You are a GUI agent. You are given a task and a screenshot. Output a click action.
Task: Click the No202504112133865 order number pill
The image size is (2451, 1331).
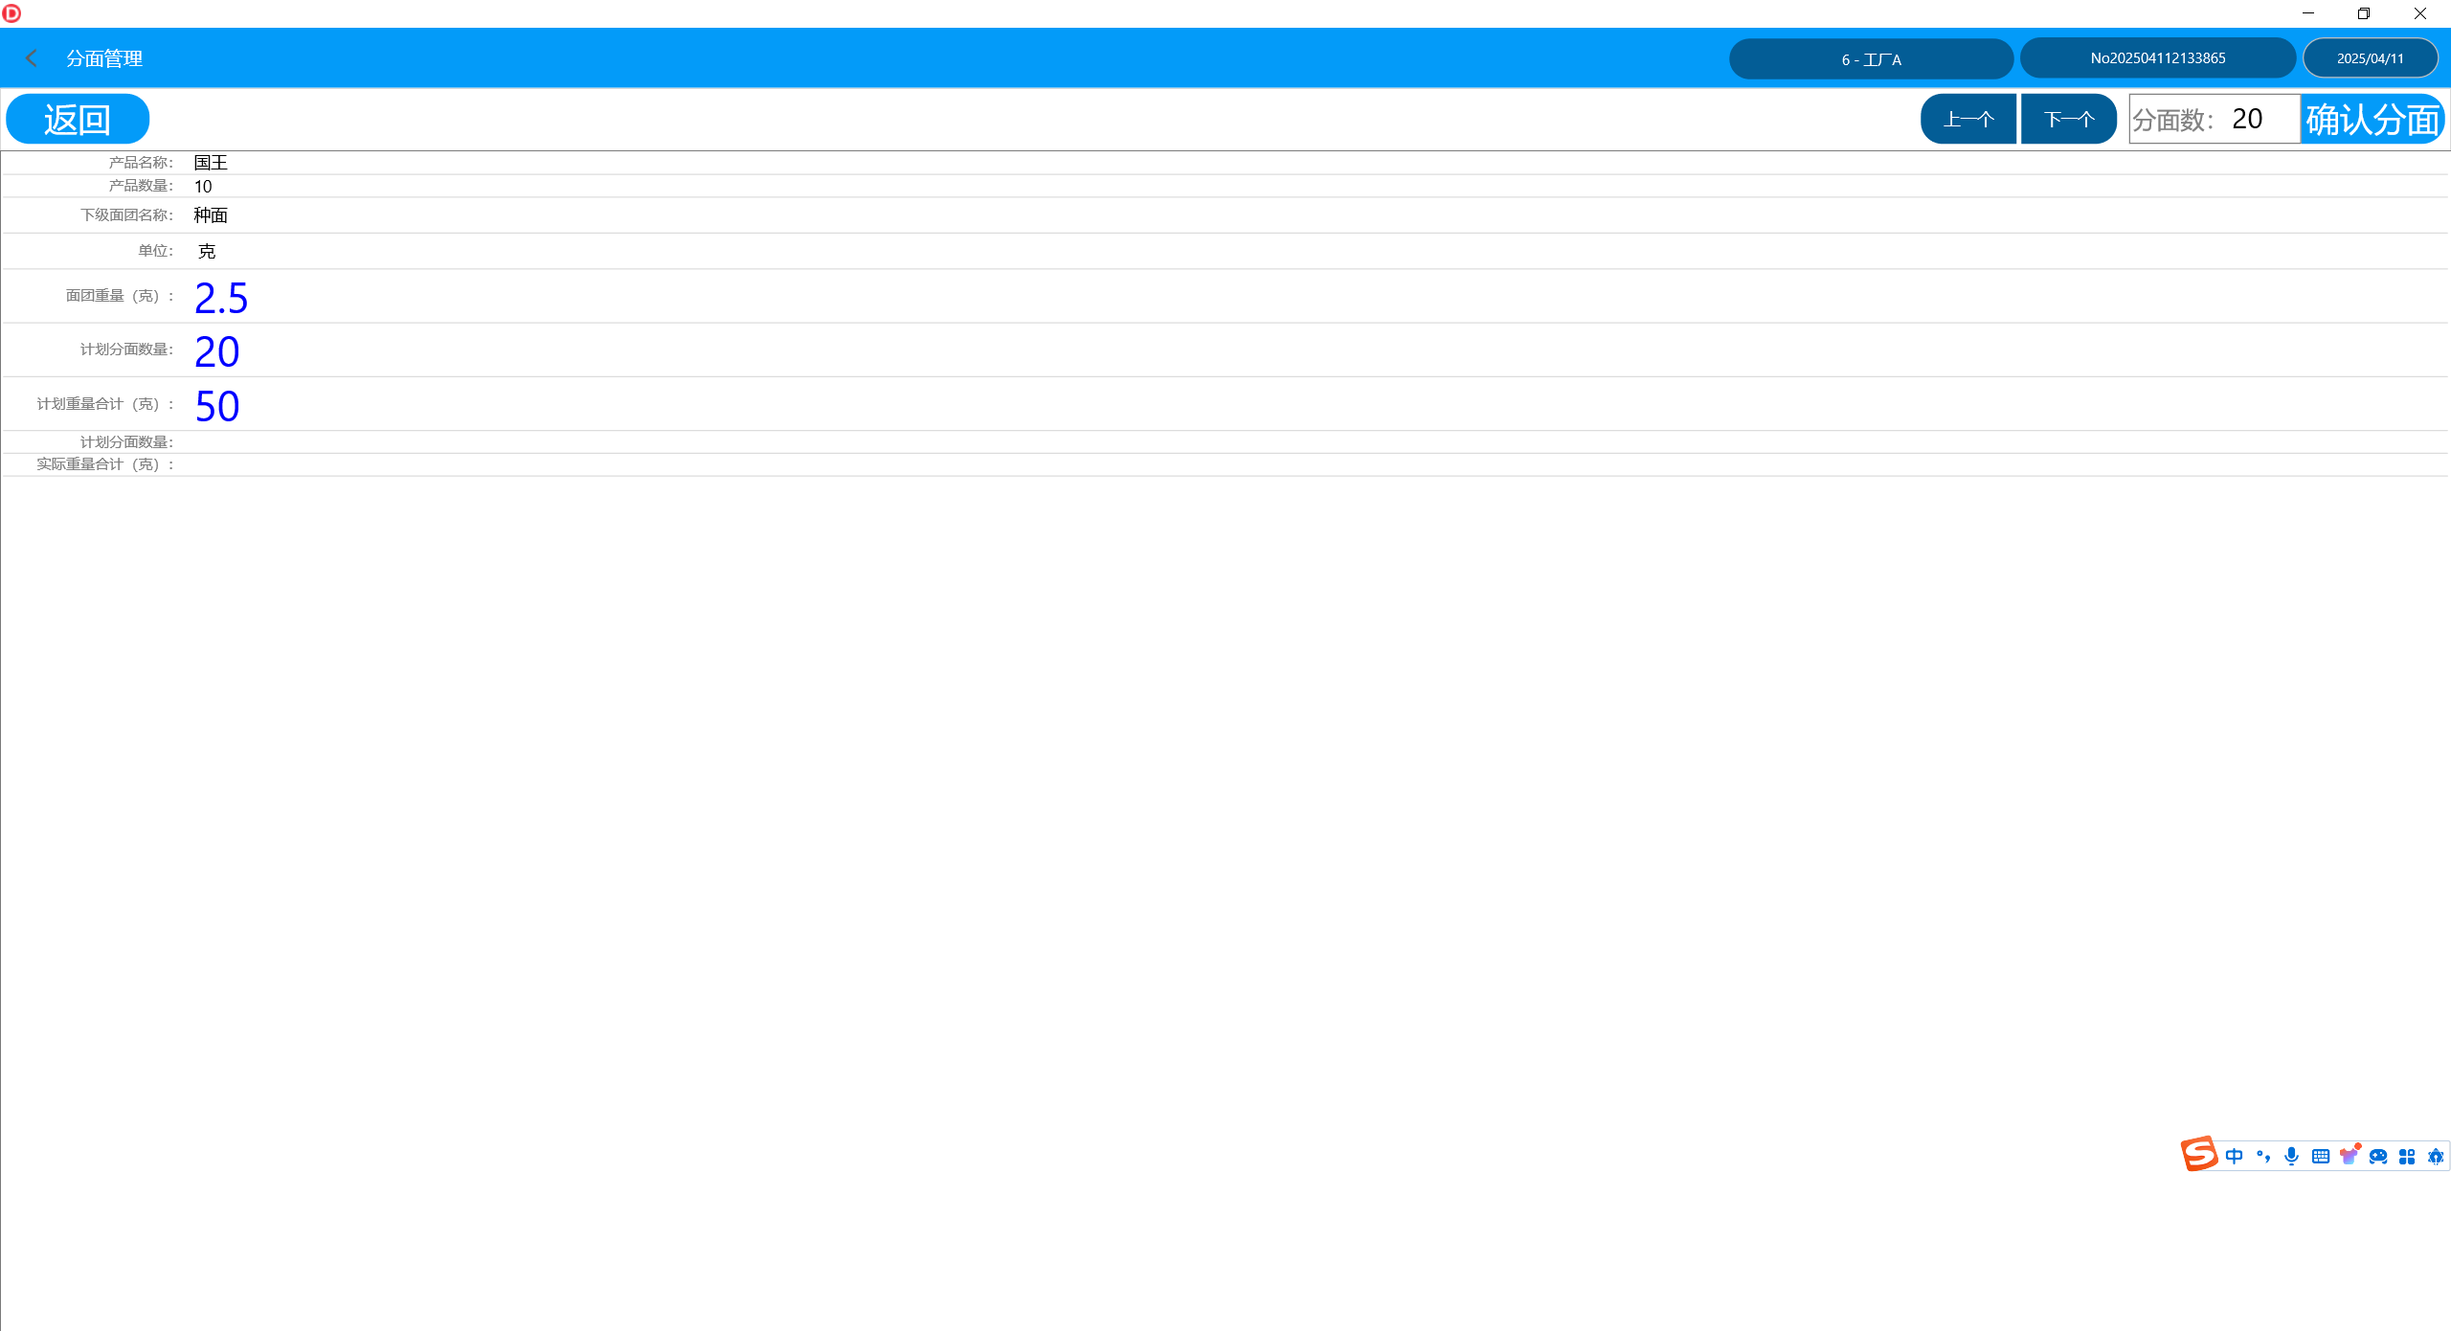tap(2157, 58)
